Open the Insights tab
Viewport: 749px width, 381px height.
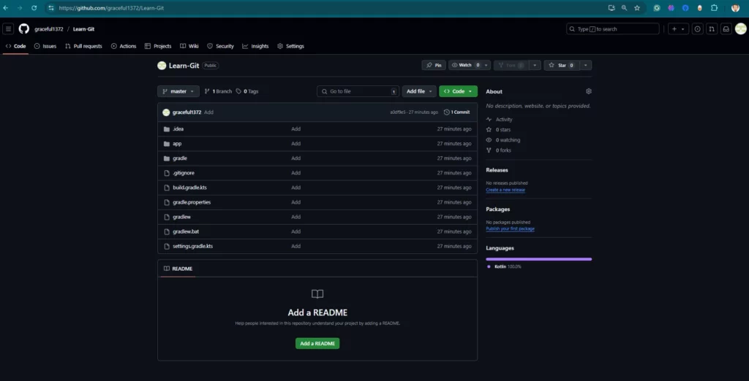click(x=255, y=46)
